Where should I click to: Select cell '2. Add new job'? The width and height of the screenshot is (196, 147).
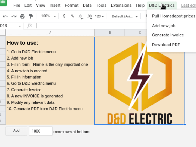pos(50,58)
